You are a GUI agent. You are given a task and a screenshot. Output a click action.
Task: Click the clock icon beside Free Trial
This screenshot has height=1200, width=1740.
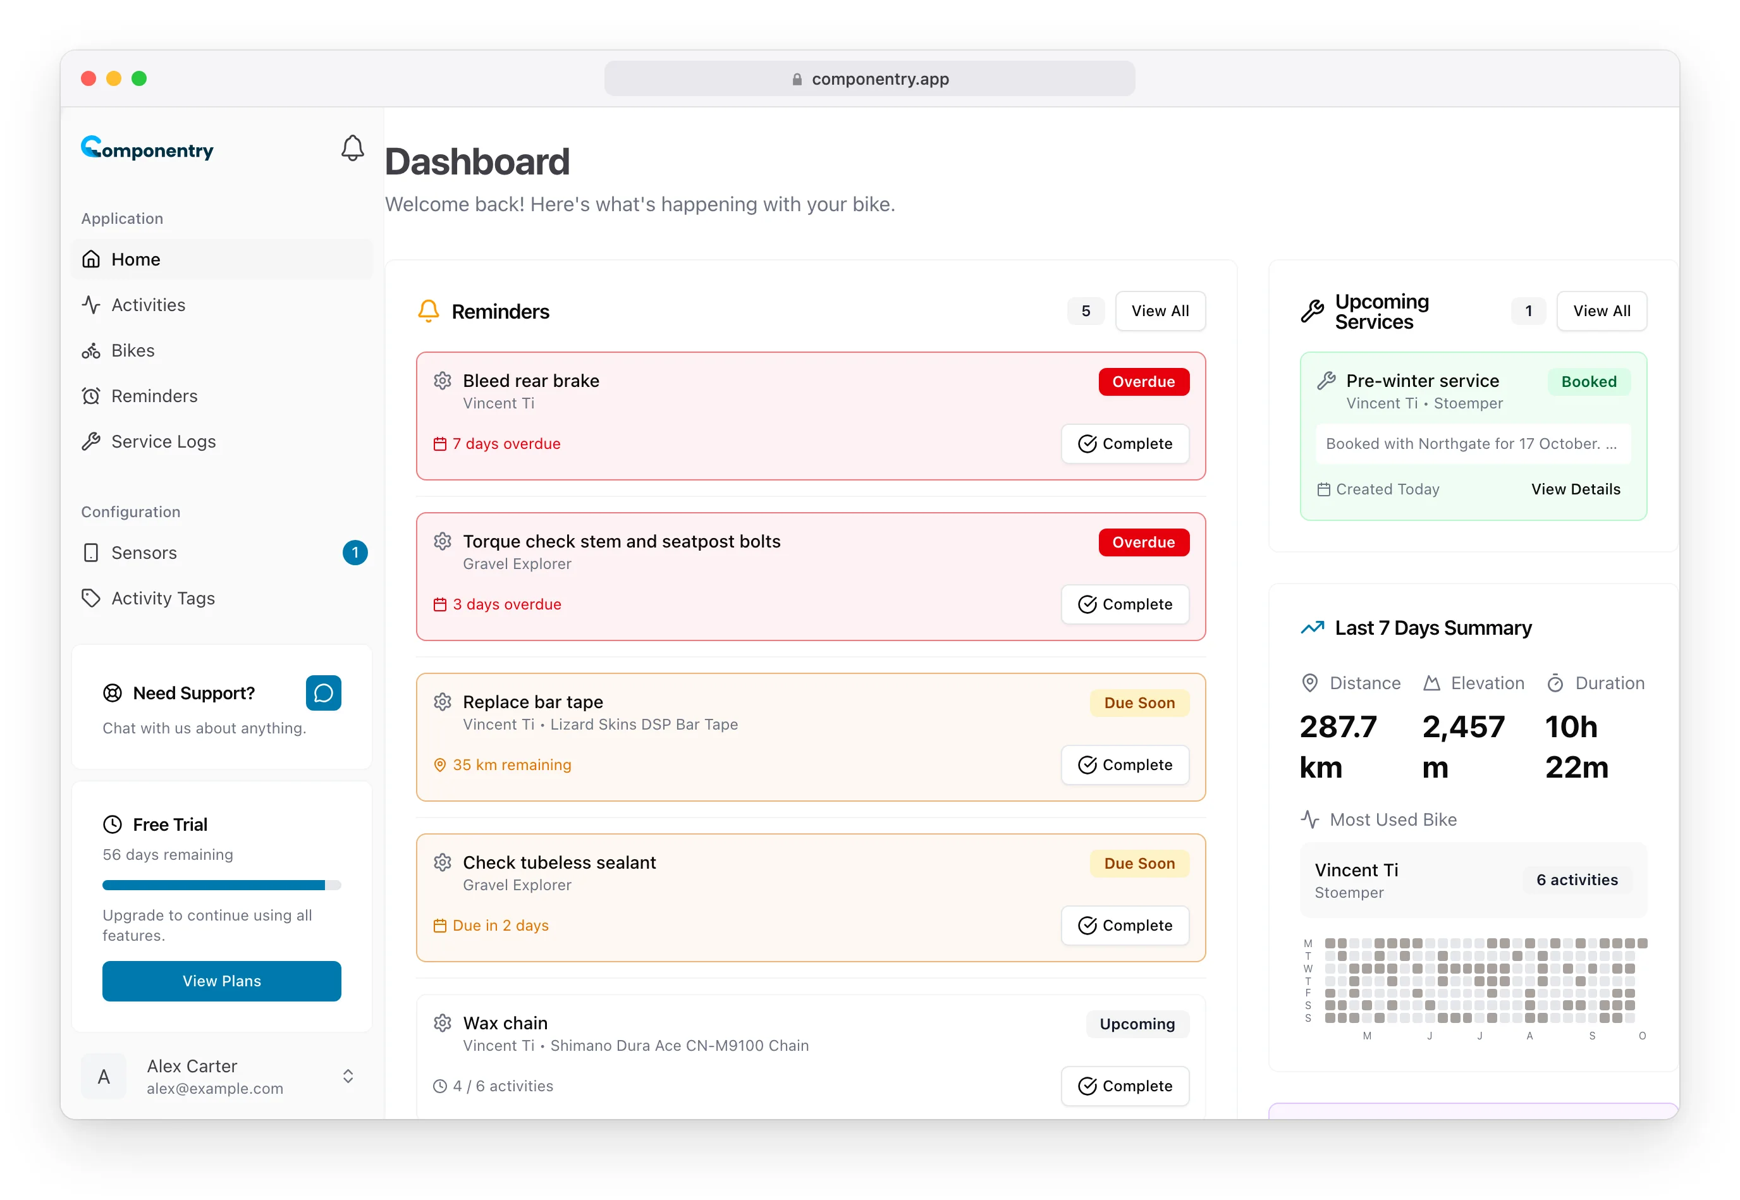click(x=112, y=825)
